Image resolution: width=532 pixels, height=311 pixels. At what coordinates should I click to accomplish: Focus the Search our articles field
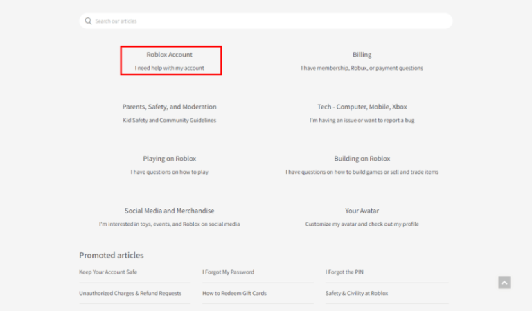266,21
